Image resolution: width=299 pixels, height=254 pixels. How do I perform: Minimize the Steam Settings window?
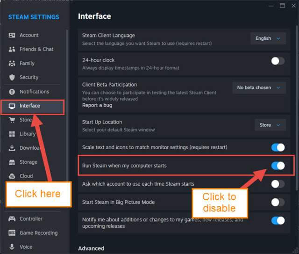271,6
